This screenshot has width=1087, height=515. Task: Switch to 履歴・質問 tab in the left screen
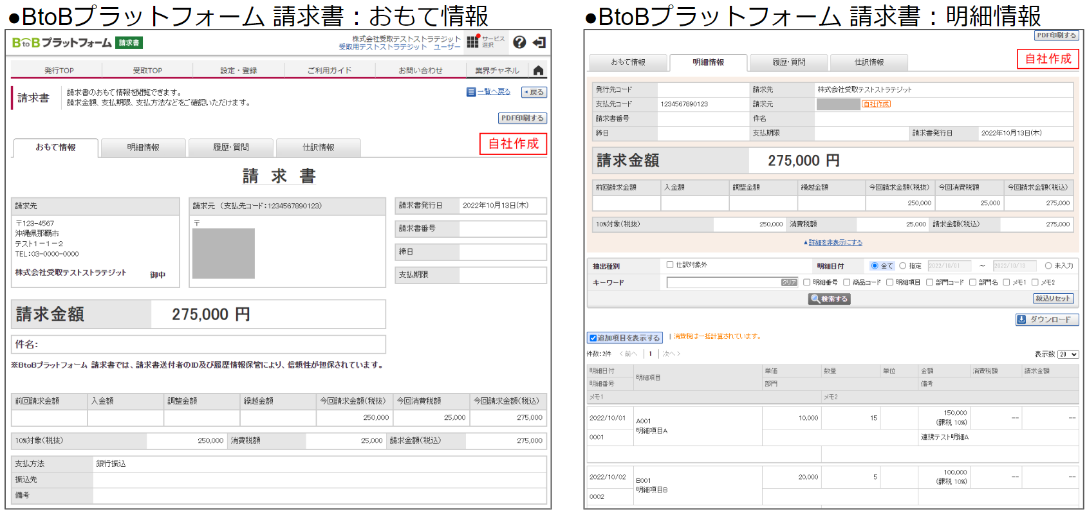(230, 147)
